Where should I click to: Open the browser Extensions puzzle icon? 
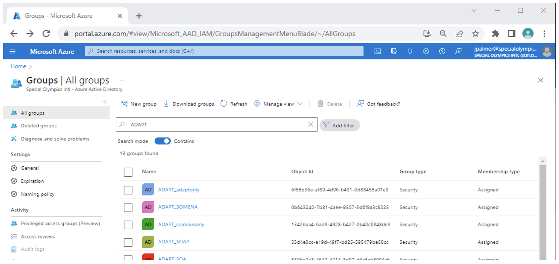[496, 33]
